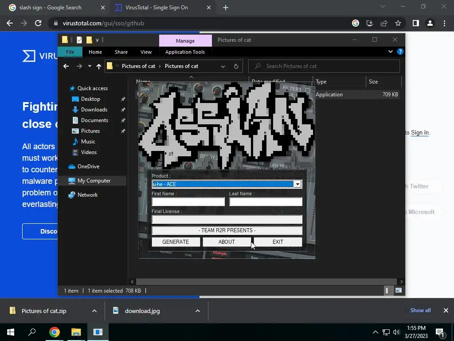Open Chrome side panel icon
Viewport: 454px width, 341px height.
point(416,23)
